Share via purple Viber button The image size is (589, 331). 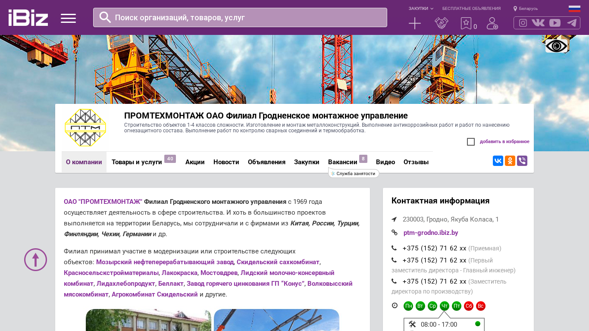[522, 161]
